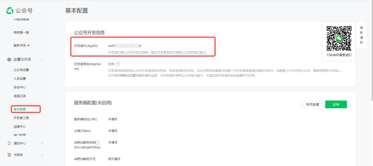Click the 公众号开发信息 heading

pyautogui.click(x=89, y=32)
